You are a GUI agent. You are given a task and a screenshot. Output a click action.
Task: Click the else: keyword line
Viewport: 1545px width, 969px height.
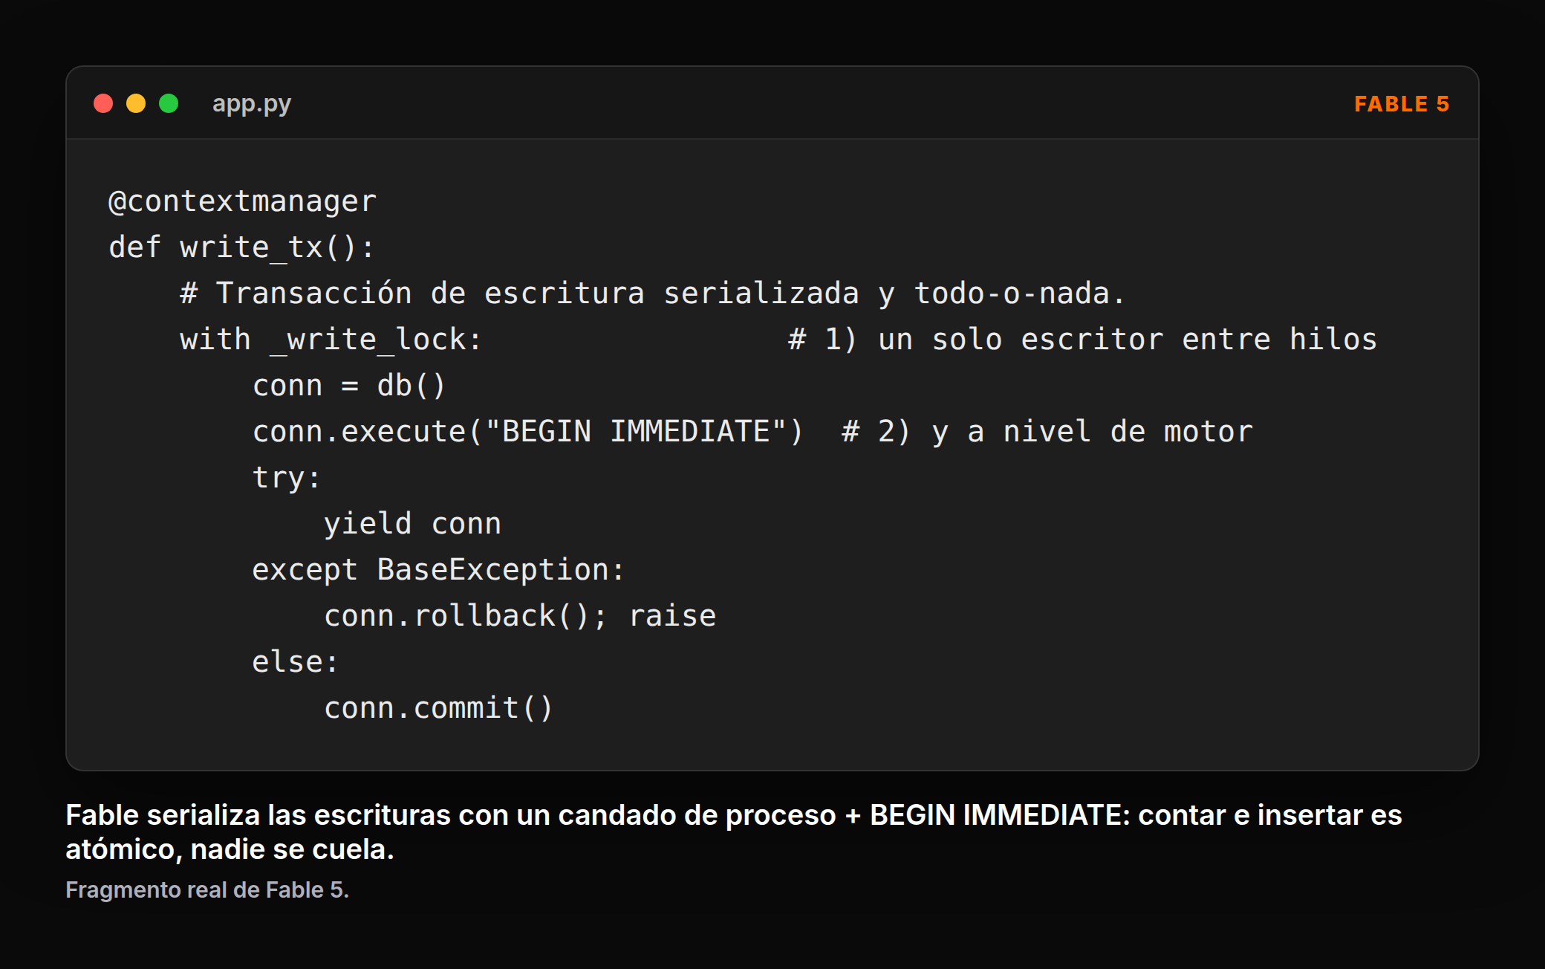coord(296,662)
